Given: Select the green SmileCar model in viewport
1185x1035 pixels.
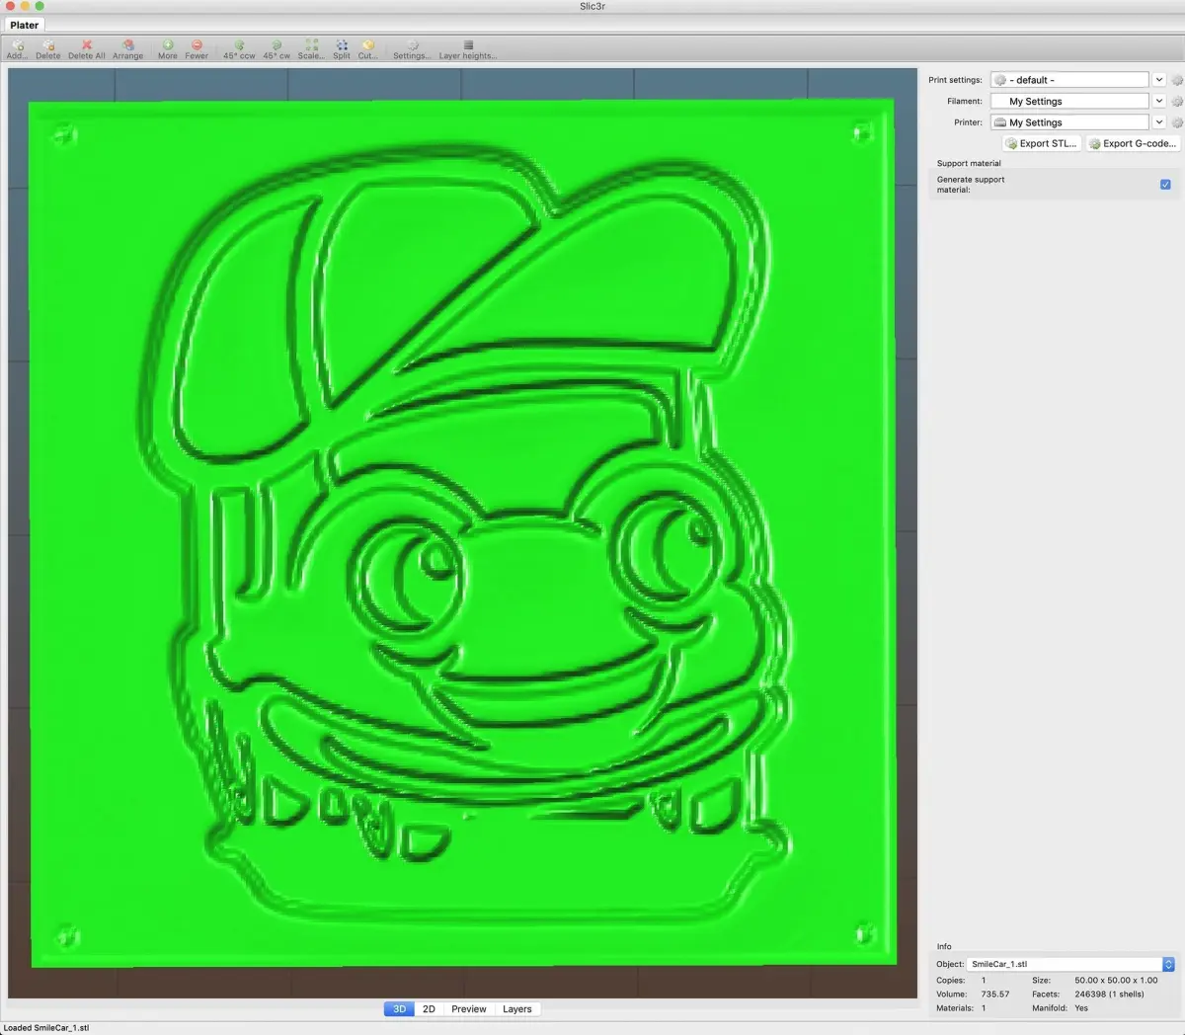Looking at the screenshot, I should click(462, 533).
